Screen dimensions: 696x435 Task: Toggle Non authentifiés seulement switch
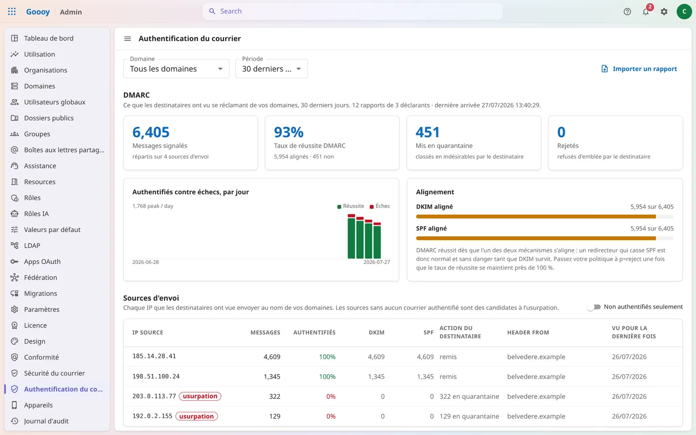594,307
